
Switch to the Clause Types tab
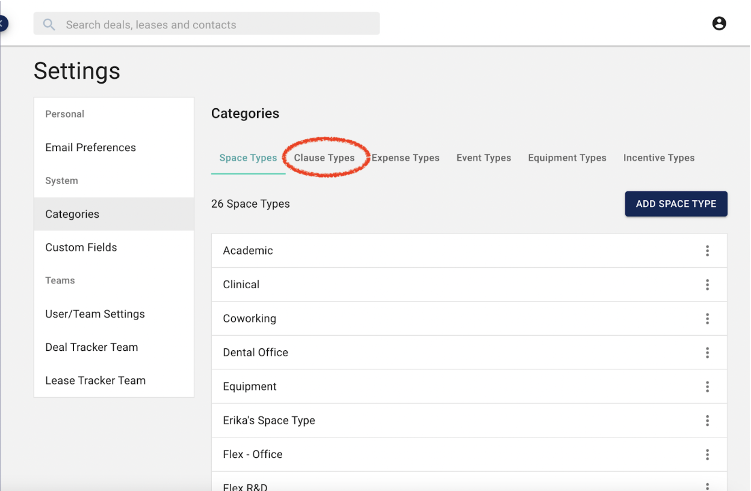324,158
